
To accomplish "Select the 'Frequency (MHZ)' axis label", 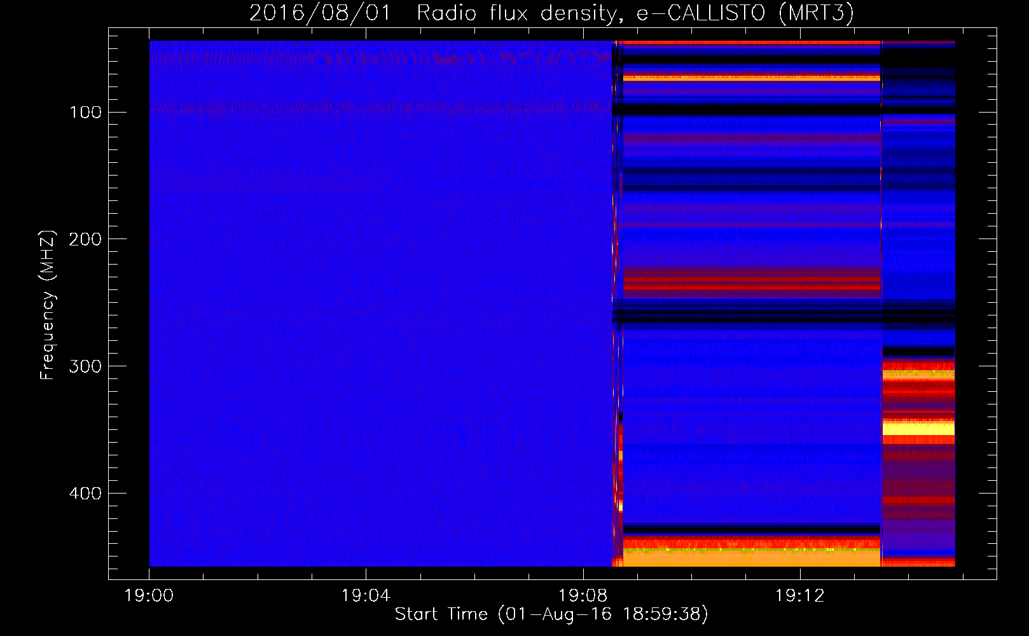I will point(48,305).
